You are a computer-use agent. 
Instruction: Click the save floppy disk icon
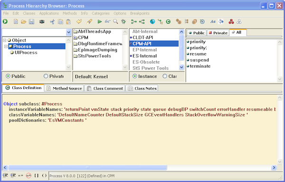click(x=32, y=22)
